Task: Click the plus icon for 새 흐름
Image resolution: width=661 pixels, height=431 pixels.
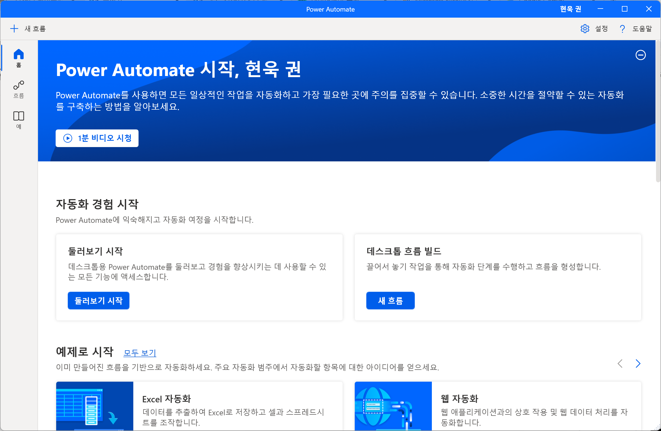Action: [14, 29]
